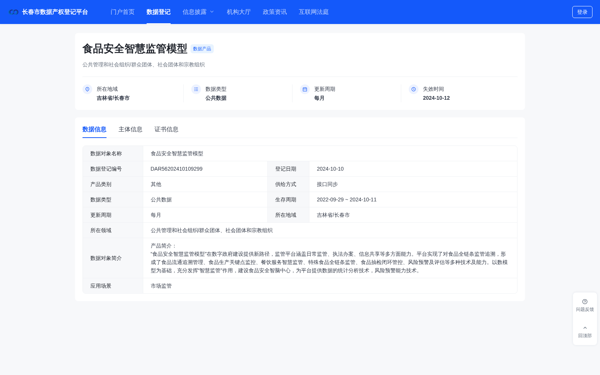Click the update cycle calendar icon
This screenshot has width=600, height=375.
pyautogui.click(x=305, y=89)
